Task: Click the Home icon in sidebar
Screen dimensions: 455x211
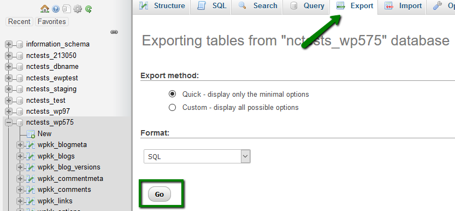Action: 45,9
